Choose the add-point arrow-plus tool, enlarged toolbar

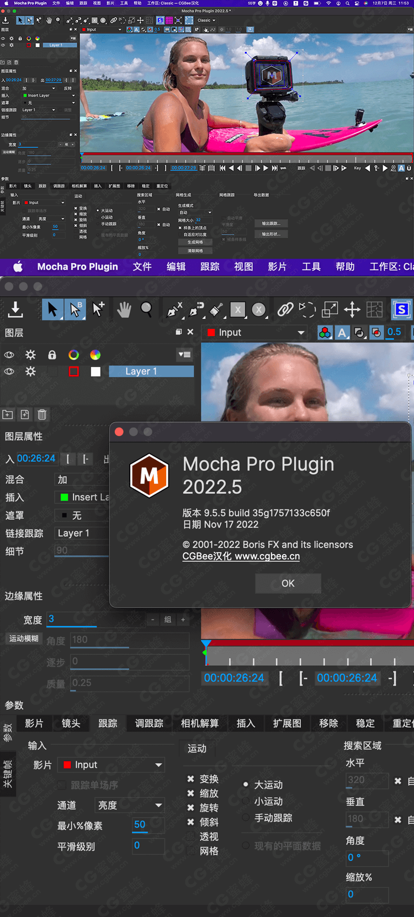[x=99, y=310]
